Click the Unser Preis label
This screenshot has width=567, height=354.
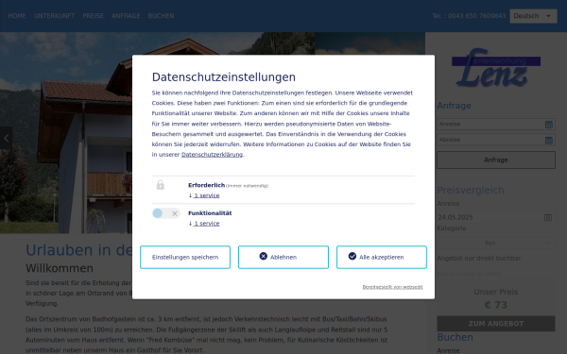pos(496,292)
